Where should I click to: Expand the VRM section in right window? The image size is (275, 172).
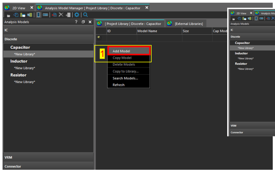click(252, 126)
